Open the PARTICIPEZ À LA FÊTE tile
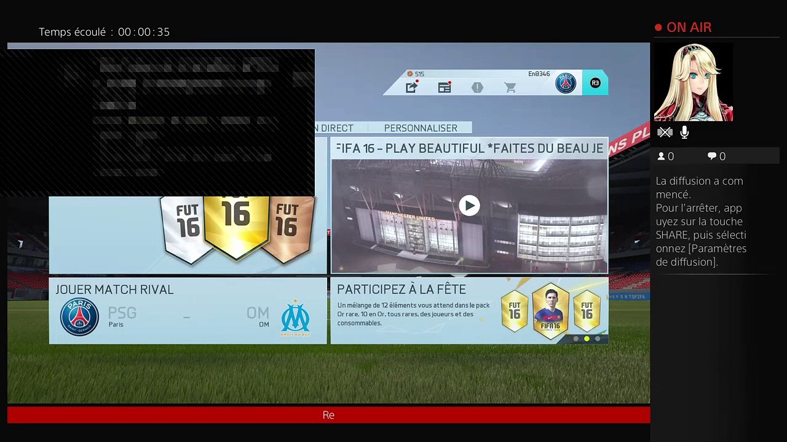Viewport: 787px width, 442px height. click(469, 311)
